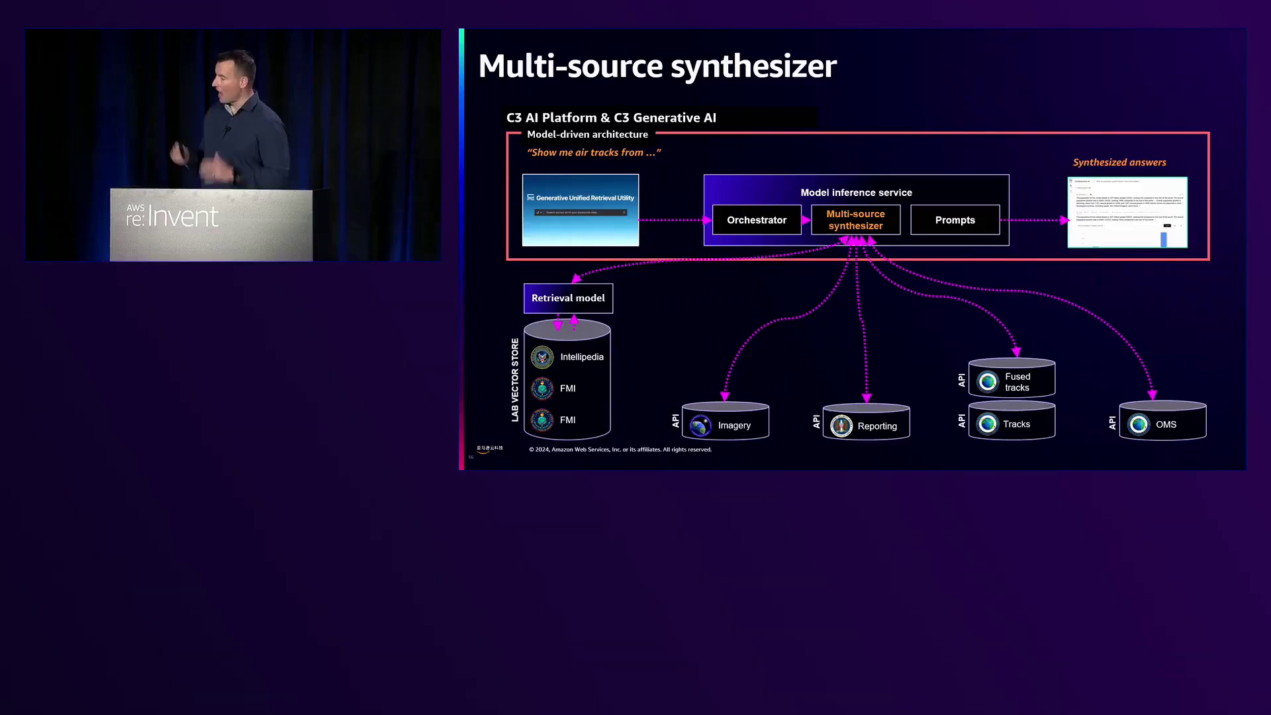Viewport: 1271px width, 715px height.
Task: Click the Retrieval model box
Action: pos(568,299)
